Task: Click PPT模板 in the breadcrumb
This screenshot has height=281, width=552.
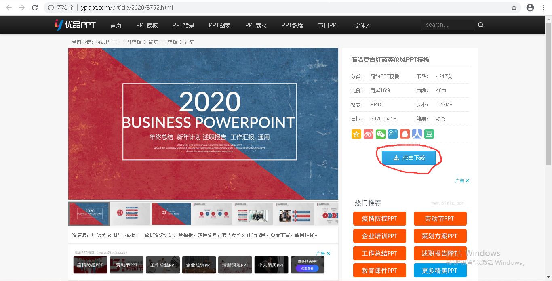Action: tap(132, 42)
